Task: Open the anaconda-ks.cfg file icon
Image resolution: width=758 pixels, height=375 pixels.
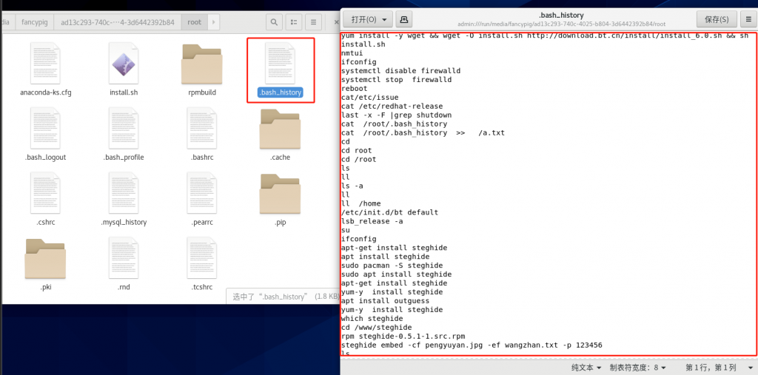Action: (x=46, y=64)
